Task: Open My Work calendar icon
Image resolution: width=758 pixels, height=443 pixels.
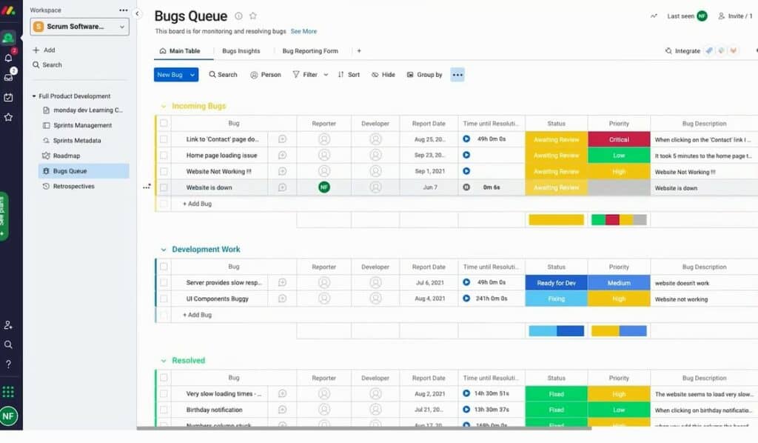Action: (8, 97)
